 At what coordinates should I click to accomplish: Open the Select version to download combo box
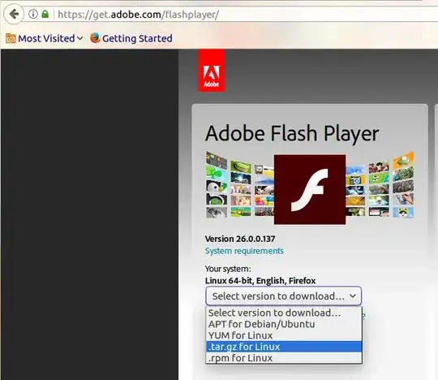284,296
